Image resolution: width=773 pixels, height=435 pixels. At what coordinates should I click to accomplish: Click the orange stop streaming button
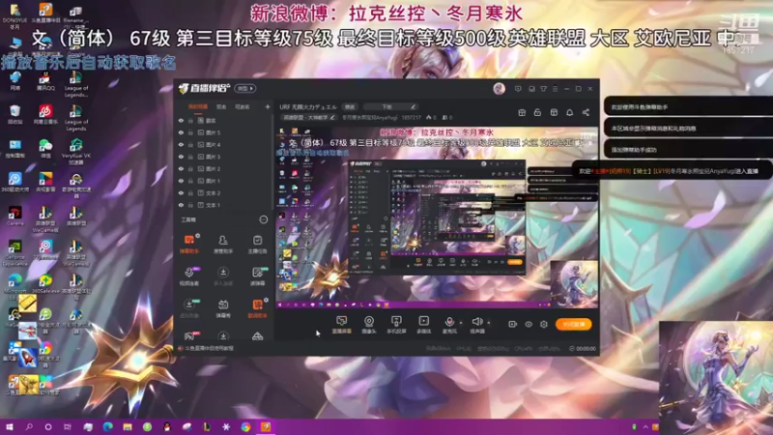pyautogui.click(x=573, y=324)
